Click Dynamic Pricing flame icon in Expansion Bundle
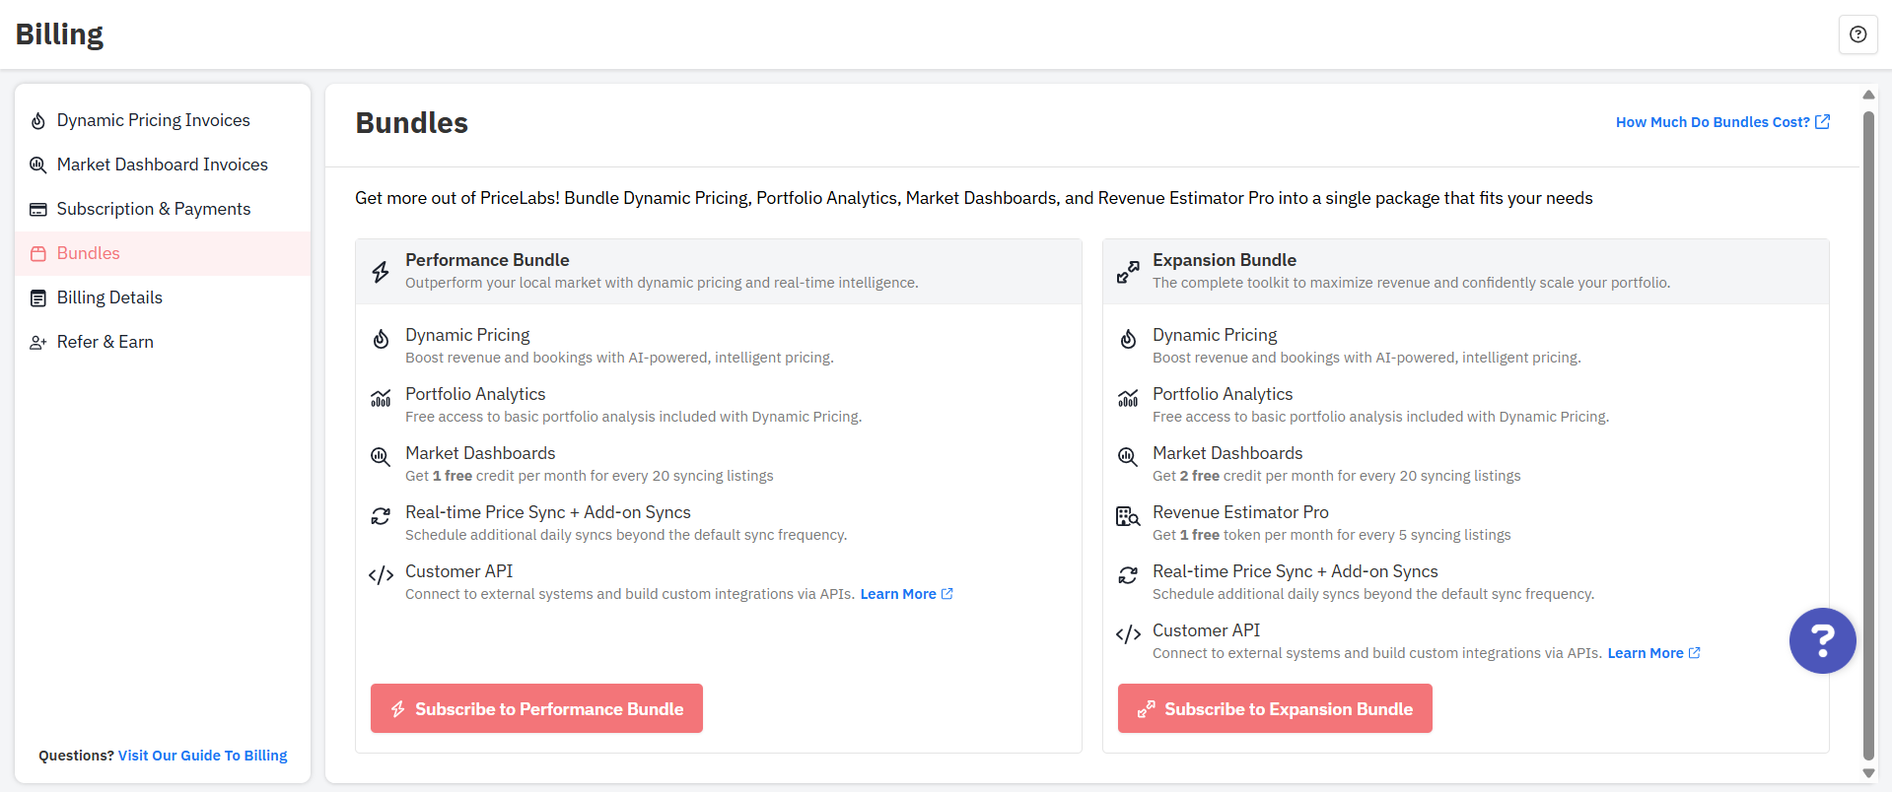The width and height of the screenshot is (1892, 792). click(1128, 339)
